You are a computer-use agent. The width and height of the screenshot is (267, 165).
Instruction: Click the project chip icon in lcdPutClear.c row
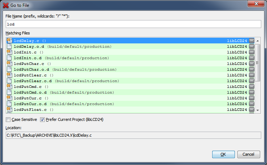coord(251,75)
